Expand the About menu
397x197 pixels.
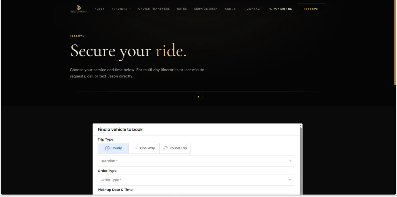pyautogui.click(x=232, y=9)
